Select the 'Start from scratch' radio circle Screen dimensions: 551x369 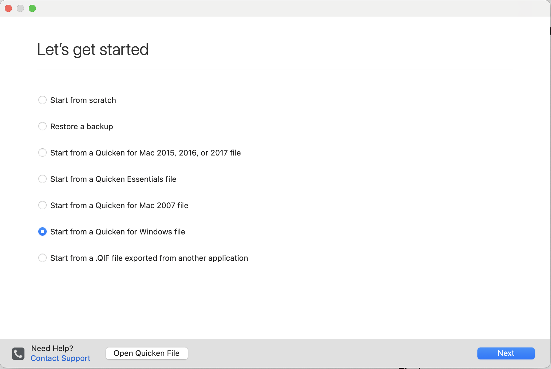click(42, 100)
